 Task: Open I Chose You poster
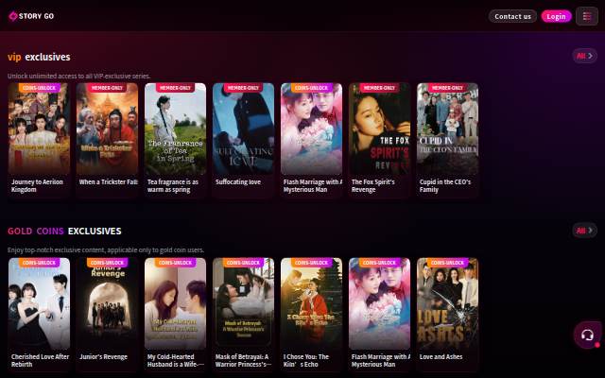[311, 303]
